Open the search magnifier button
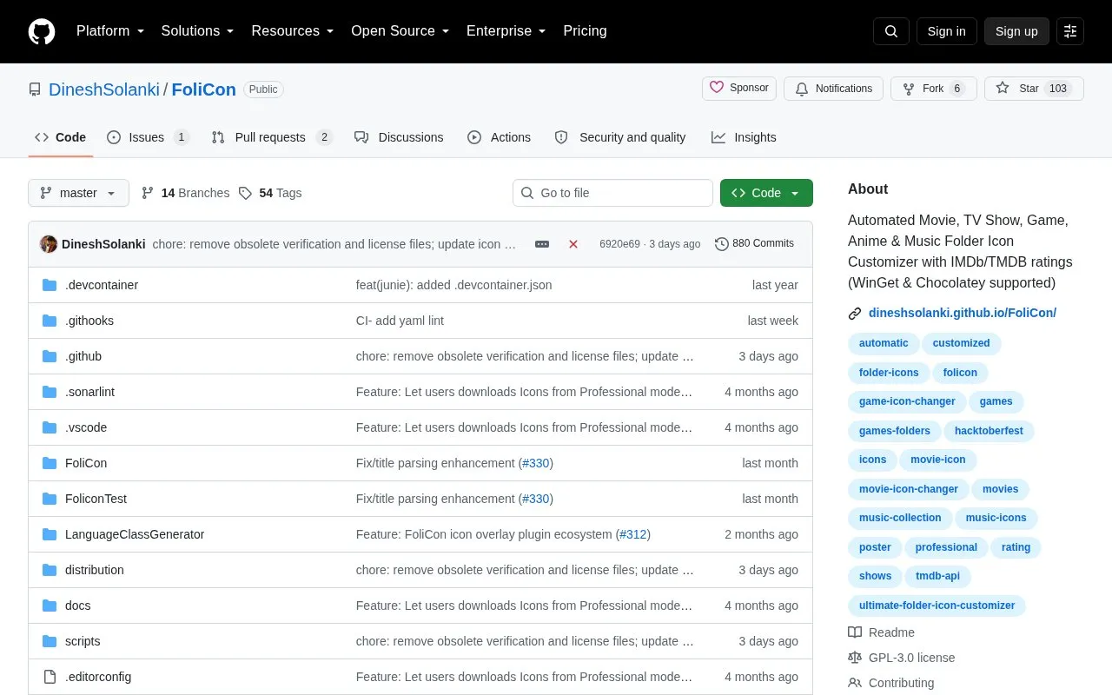1112x695 pixels. click(891, 31)
